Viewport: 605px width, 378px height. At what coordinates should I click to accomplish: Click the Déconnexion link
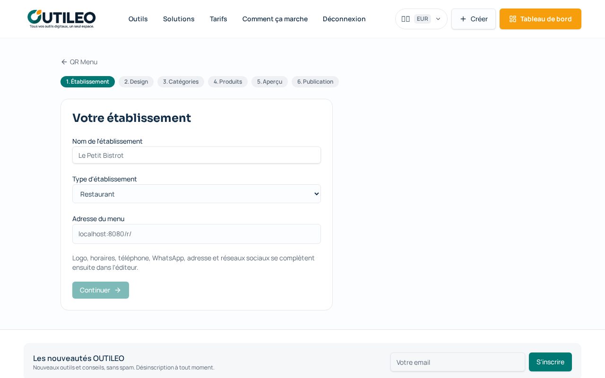[344, 19]
